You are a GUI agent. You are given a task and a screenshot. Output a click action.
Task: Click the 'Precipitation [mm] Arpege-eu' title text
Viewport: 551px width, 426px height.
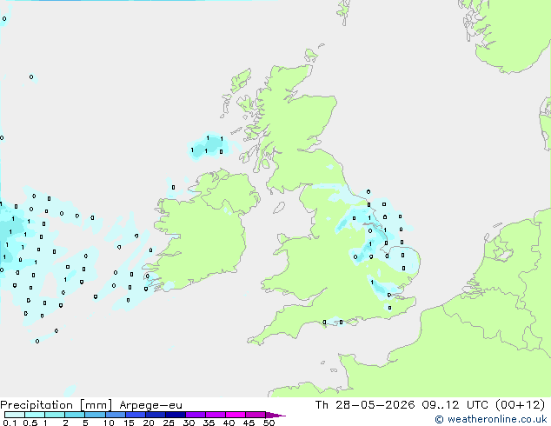pyautogui.click(x=91, y=405)
